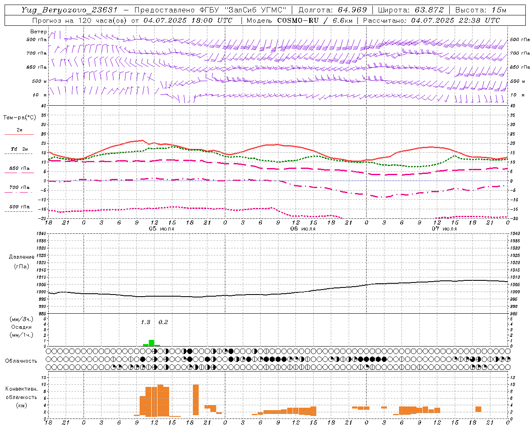The image size is (532, 426).
Task: Select the "Td 2м" dew point legend entry
Action: point(19,149)
